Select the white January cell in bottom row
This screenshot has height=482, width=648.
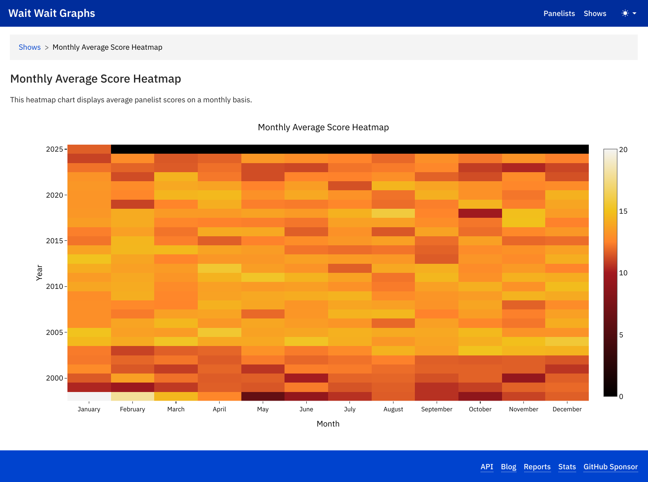coord(89,397)
